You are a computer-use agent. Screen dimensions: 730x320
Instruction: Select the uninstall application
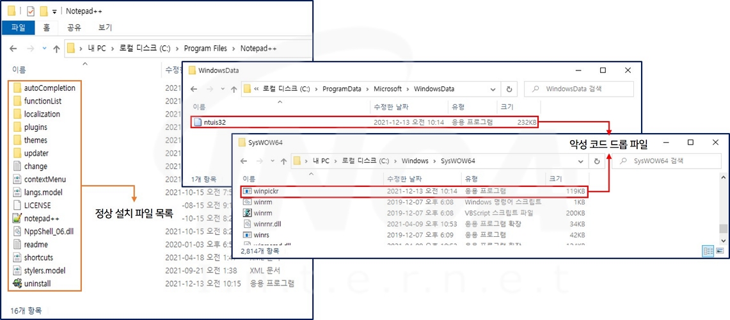tap(31, 284)
